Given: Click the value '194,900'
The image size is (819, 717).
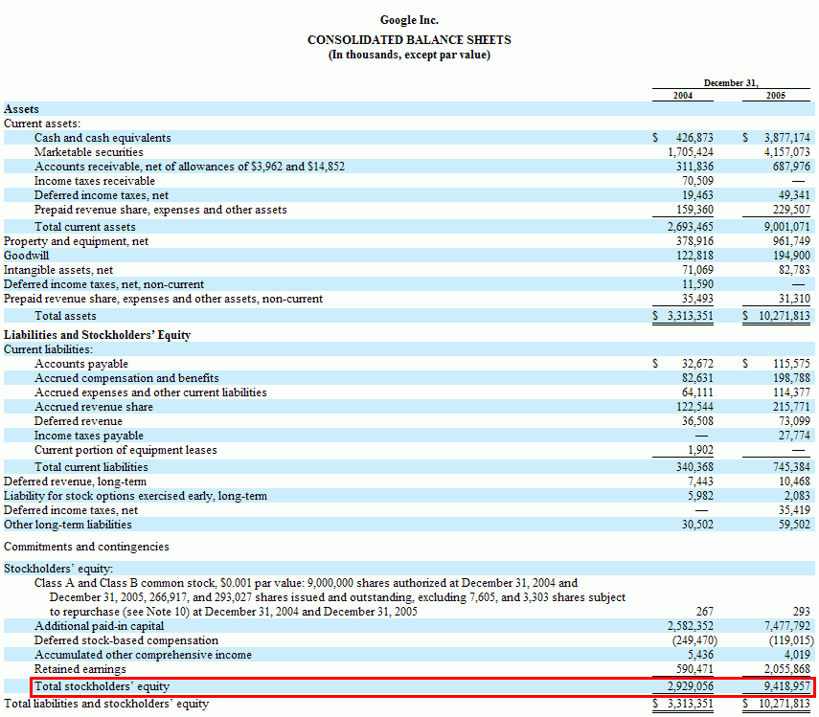Looking at the screenshot, I should 791,256.
